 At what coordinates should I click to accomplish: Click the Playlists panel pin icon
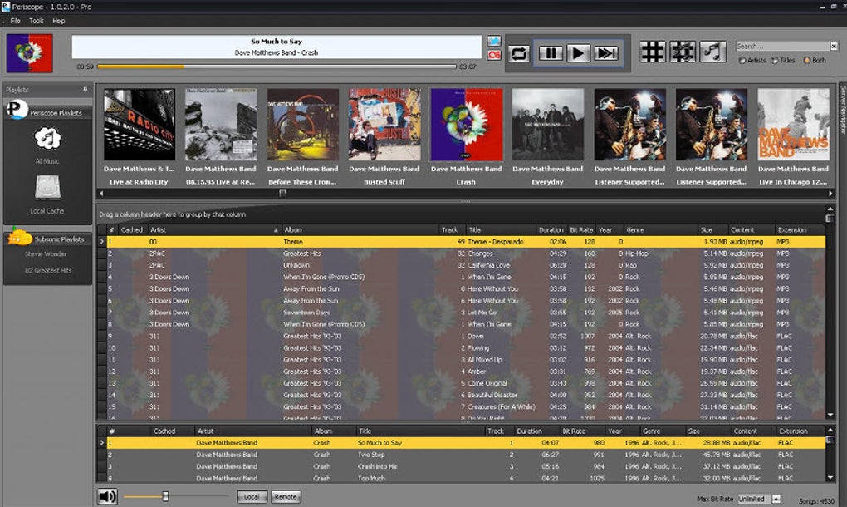pos(85,90)
